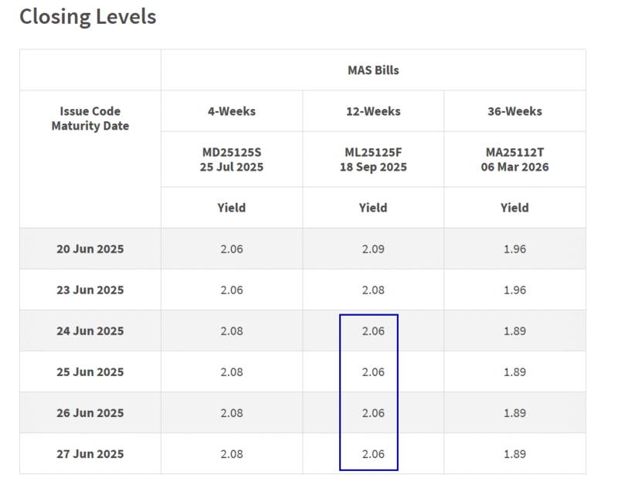The image size is (618, 485).
Task: Click the 1.89 yield for 27 Jun 2025
Action: coord(514,454)
